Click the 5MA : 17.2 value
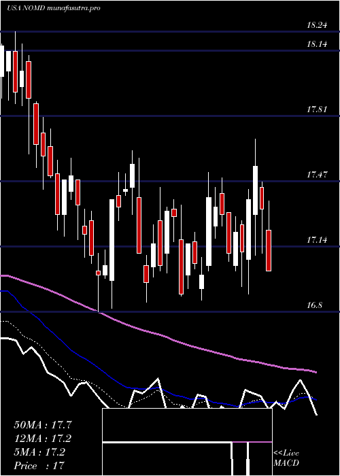The height and width of the screenshot is (476, 340). tap(39, 452)
